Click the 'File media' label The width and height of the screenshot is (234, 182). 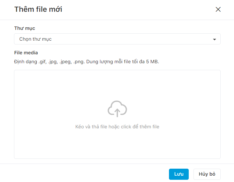click(x=26, y=53)
